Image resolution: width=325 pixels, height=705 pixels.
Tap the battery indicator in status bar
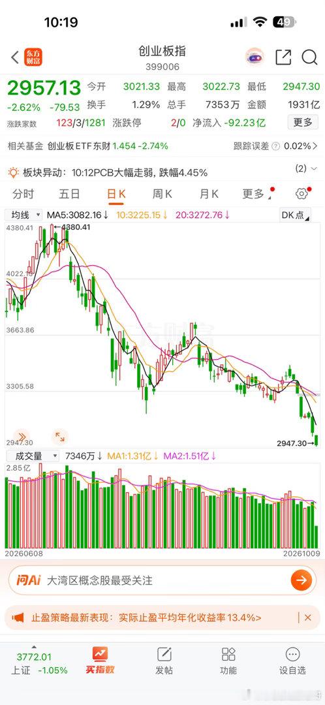(x=285, y=22)
